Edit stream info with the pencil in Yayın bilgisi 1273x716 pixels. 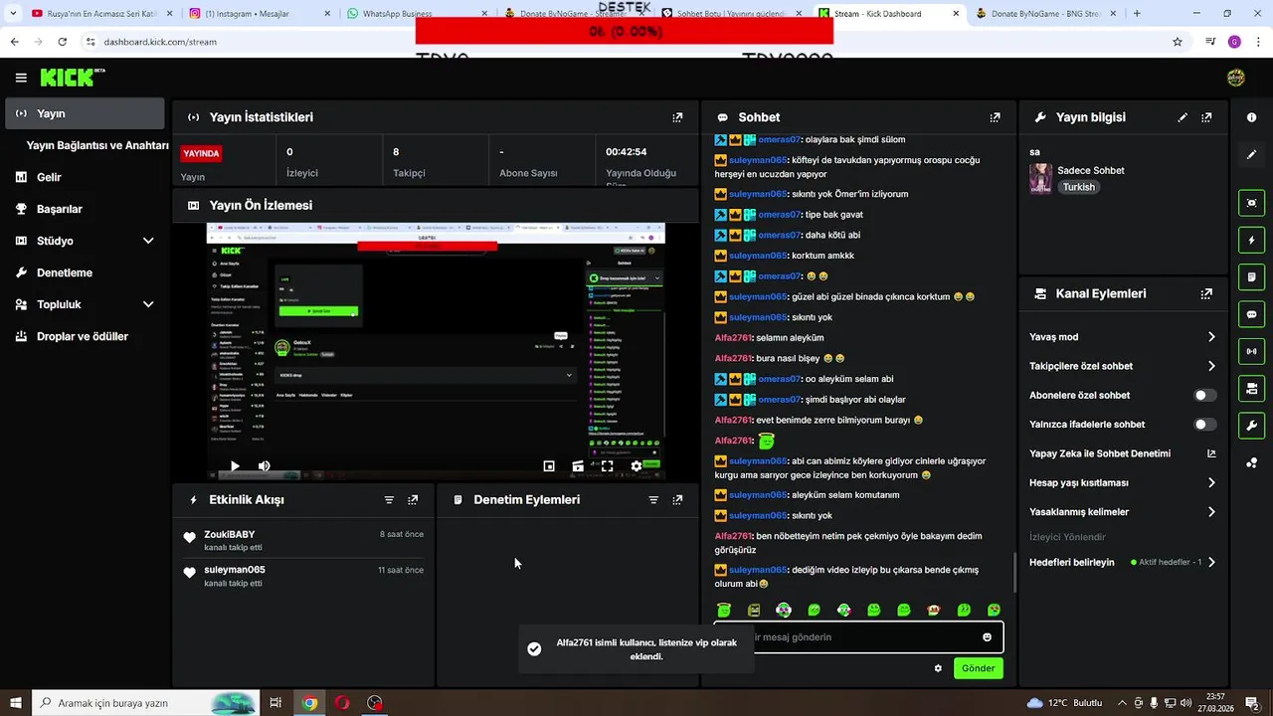pos(1182,117)
